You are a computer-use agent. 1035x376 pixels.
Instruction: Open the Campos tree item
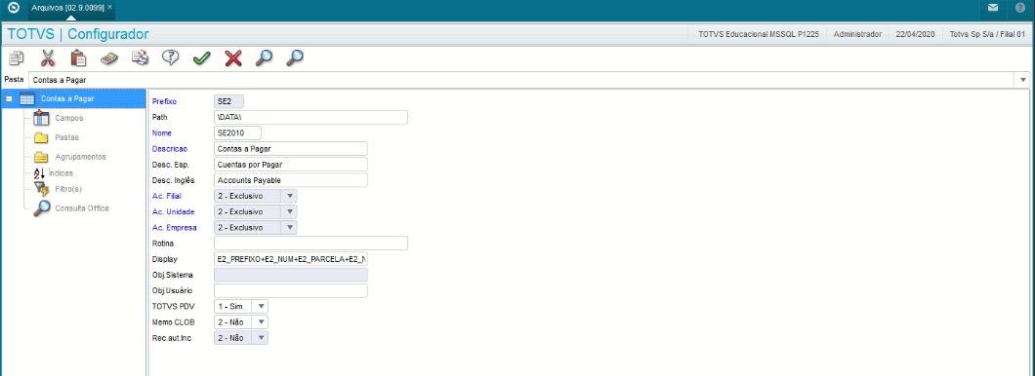click(68, 118)
